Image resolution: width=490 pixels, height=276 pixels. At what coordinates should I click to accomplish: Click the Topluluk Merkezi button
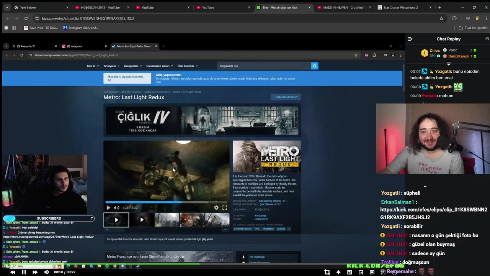286,97
